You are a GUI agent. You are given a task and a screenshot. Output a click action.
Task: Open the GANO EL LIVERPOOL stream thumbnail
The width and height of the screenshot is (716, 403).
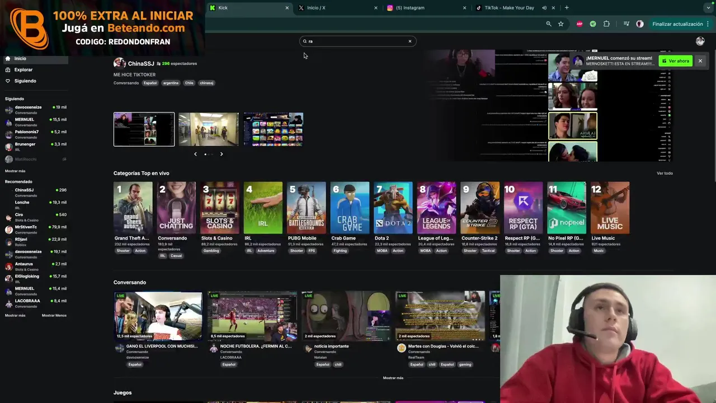pos(158,316)
